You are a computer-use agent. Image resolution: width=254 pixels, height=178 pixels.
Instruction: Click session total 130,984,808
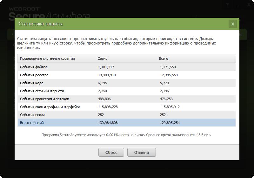(108, 123)
